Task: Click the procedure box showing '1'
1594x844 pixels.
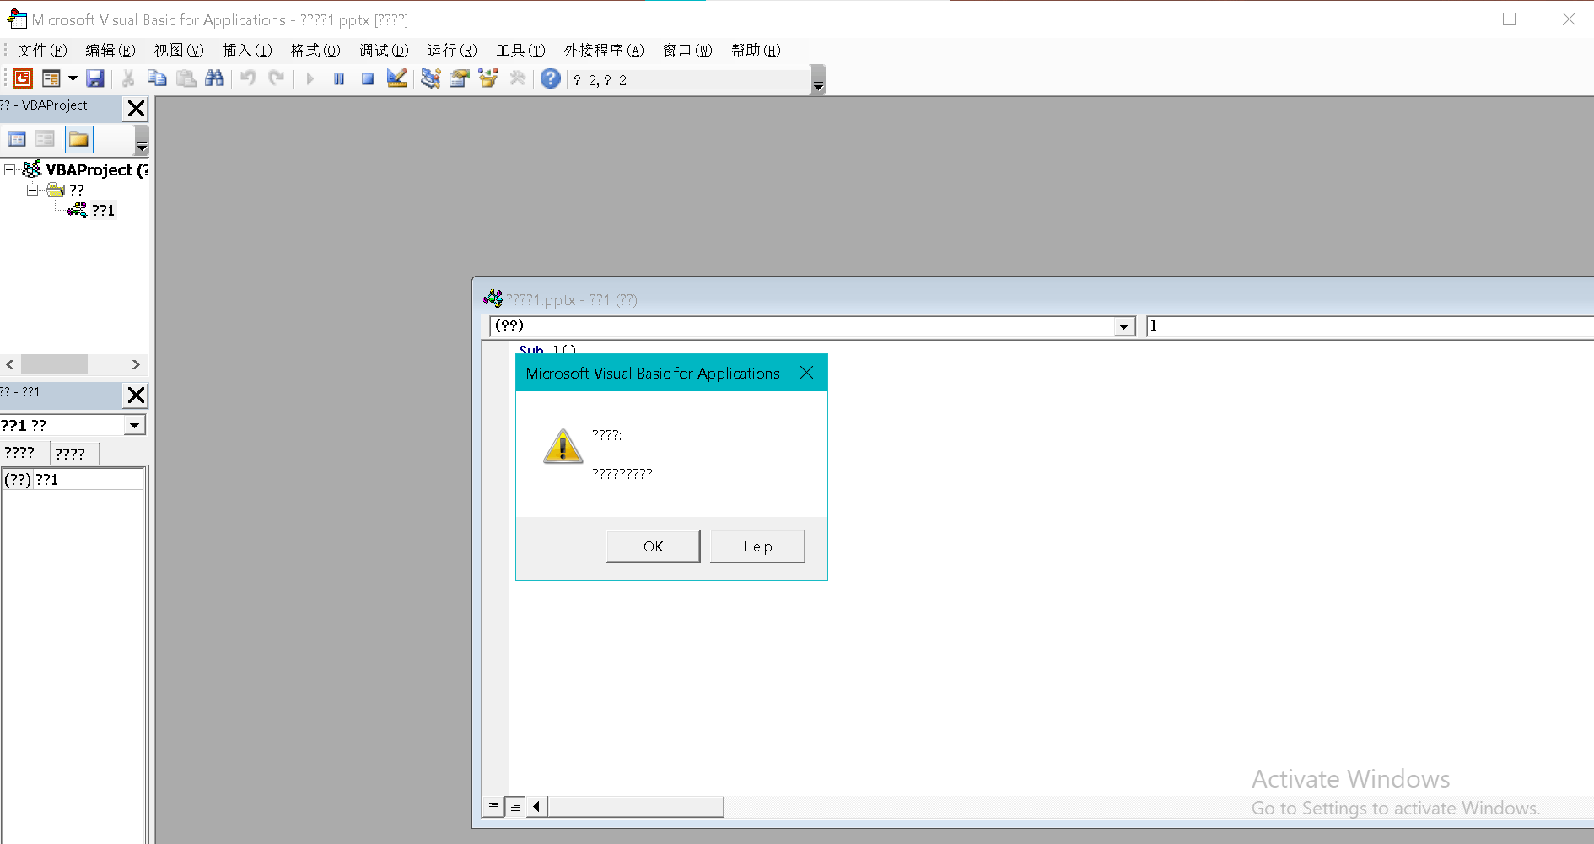Action: [x=1370, y=326]
